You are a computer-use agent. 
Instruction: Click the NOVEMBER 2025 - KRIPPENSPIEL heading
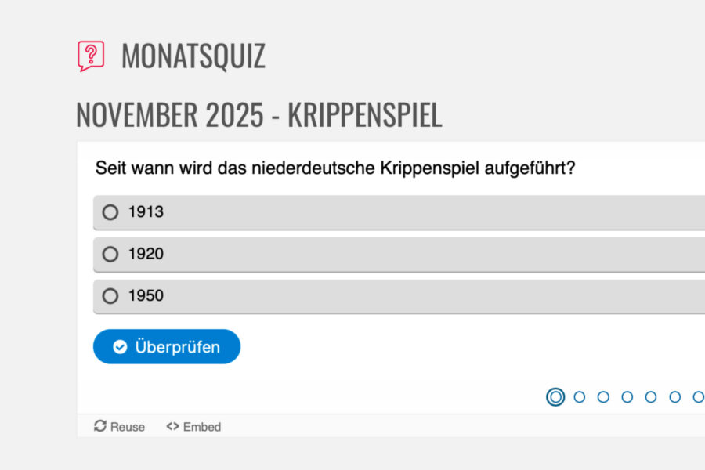click(x=258, y=114)
